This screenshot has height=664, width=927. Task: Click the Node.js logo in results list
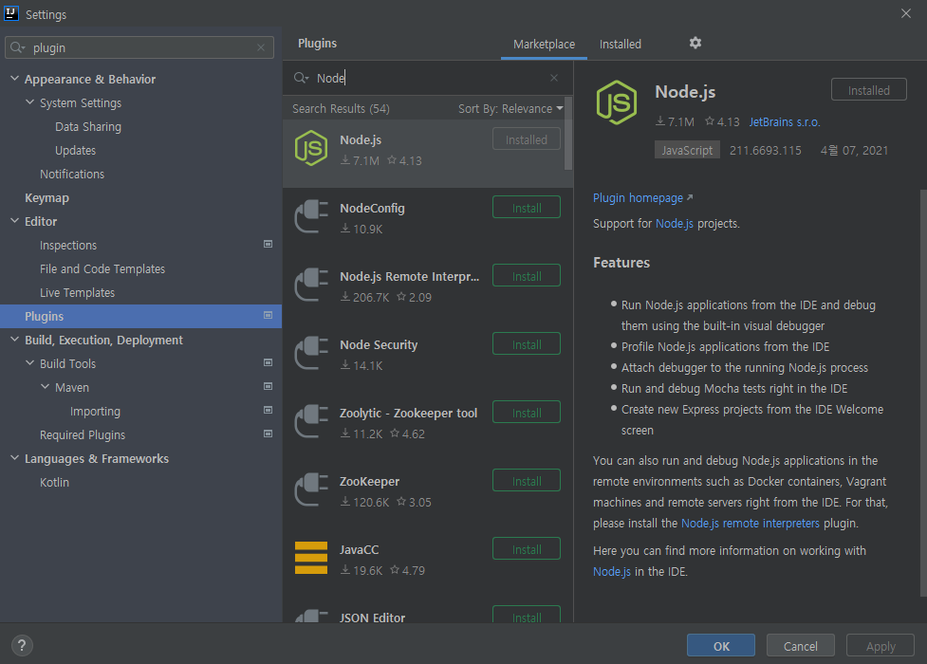[x=311, y=148]
